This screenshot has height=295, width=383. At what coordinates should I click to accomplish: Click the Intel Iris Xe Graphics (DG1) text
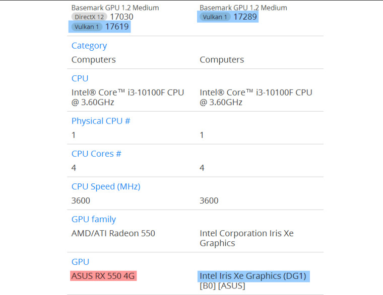[x=253, y=276]
